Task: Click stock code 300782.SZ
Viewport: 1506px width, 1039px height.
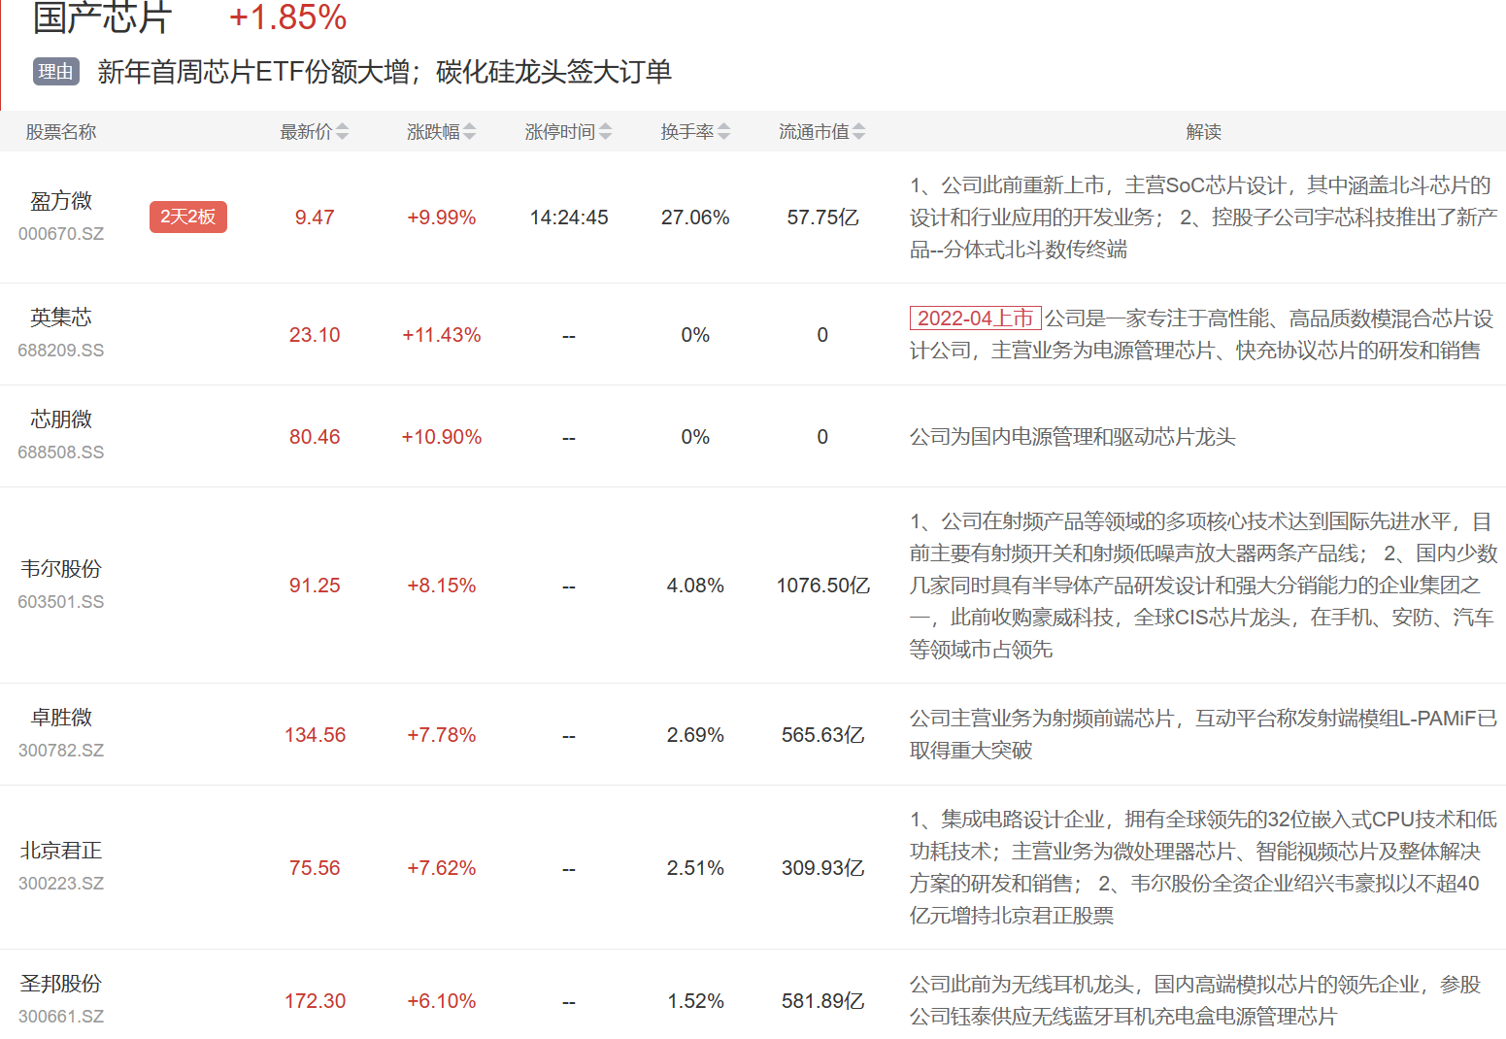Action: (61, 751)
